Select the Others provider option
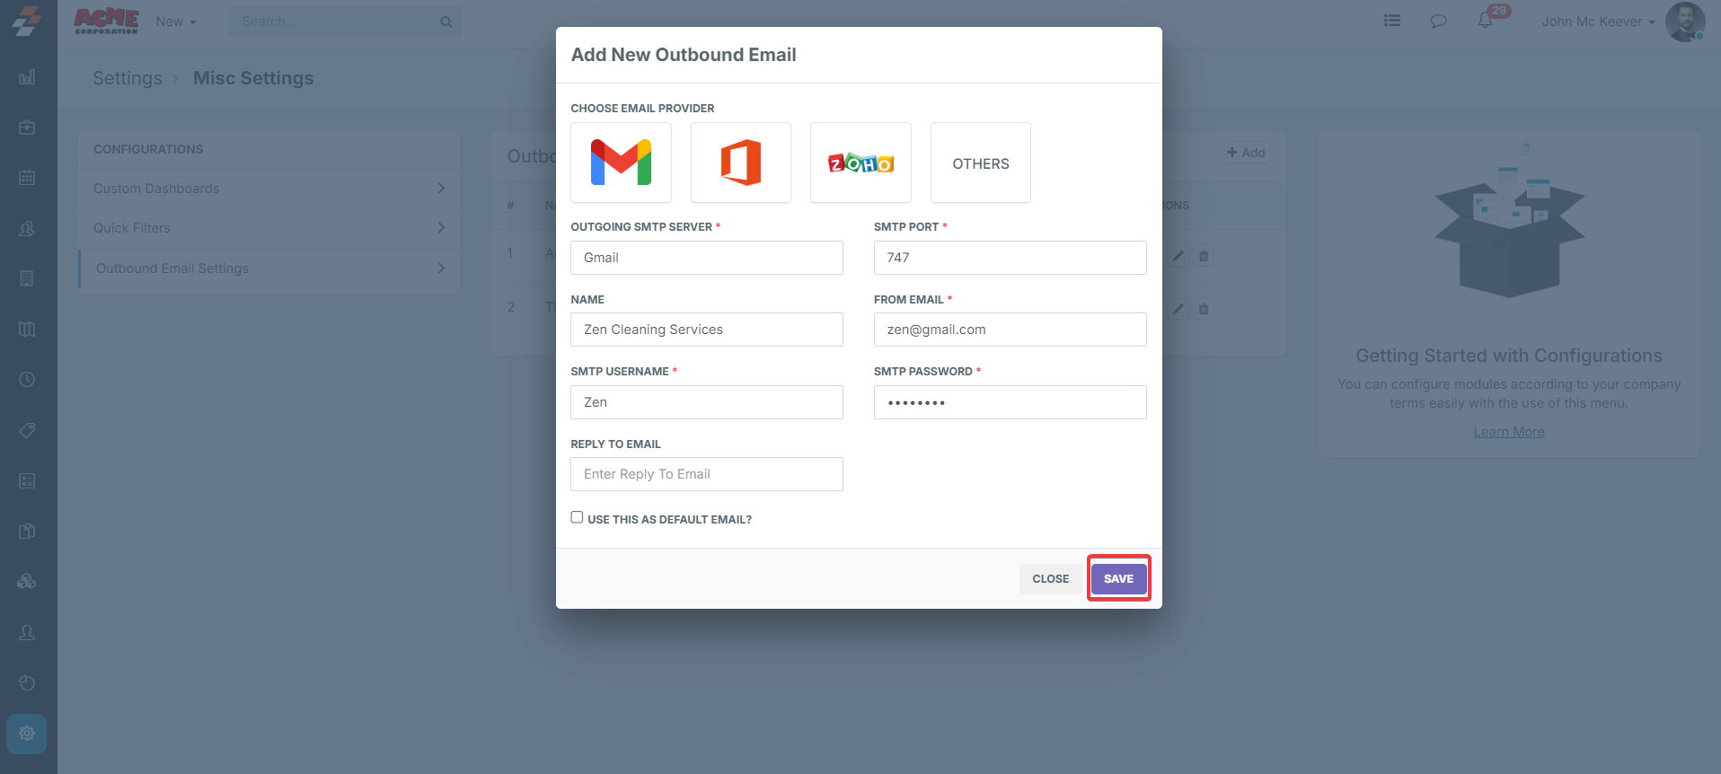 click(x=980, y=163)
